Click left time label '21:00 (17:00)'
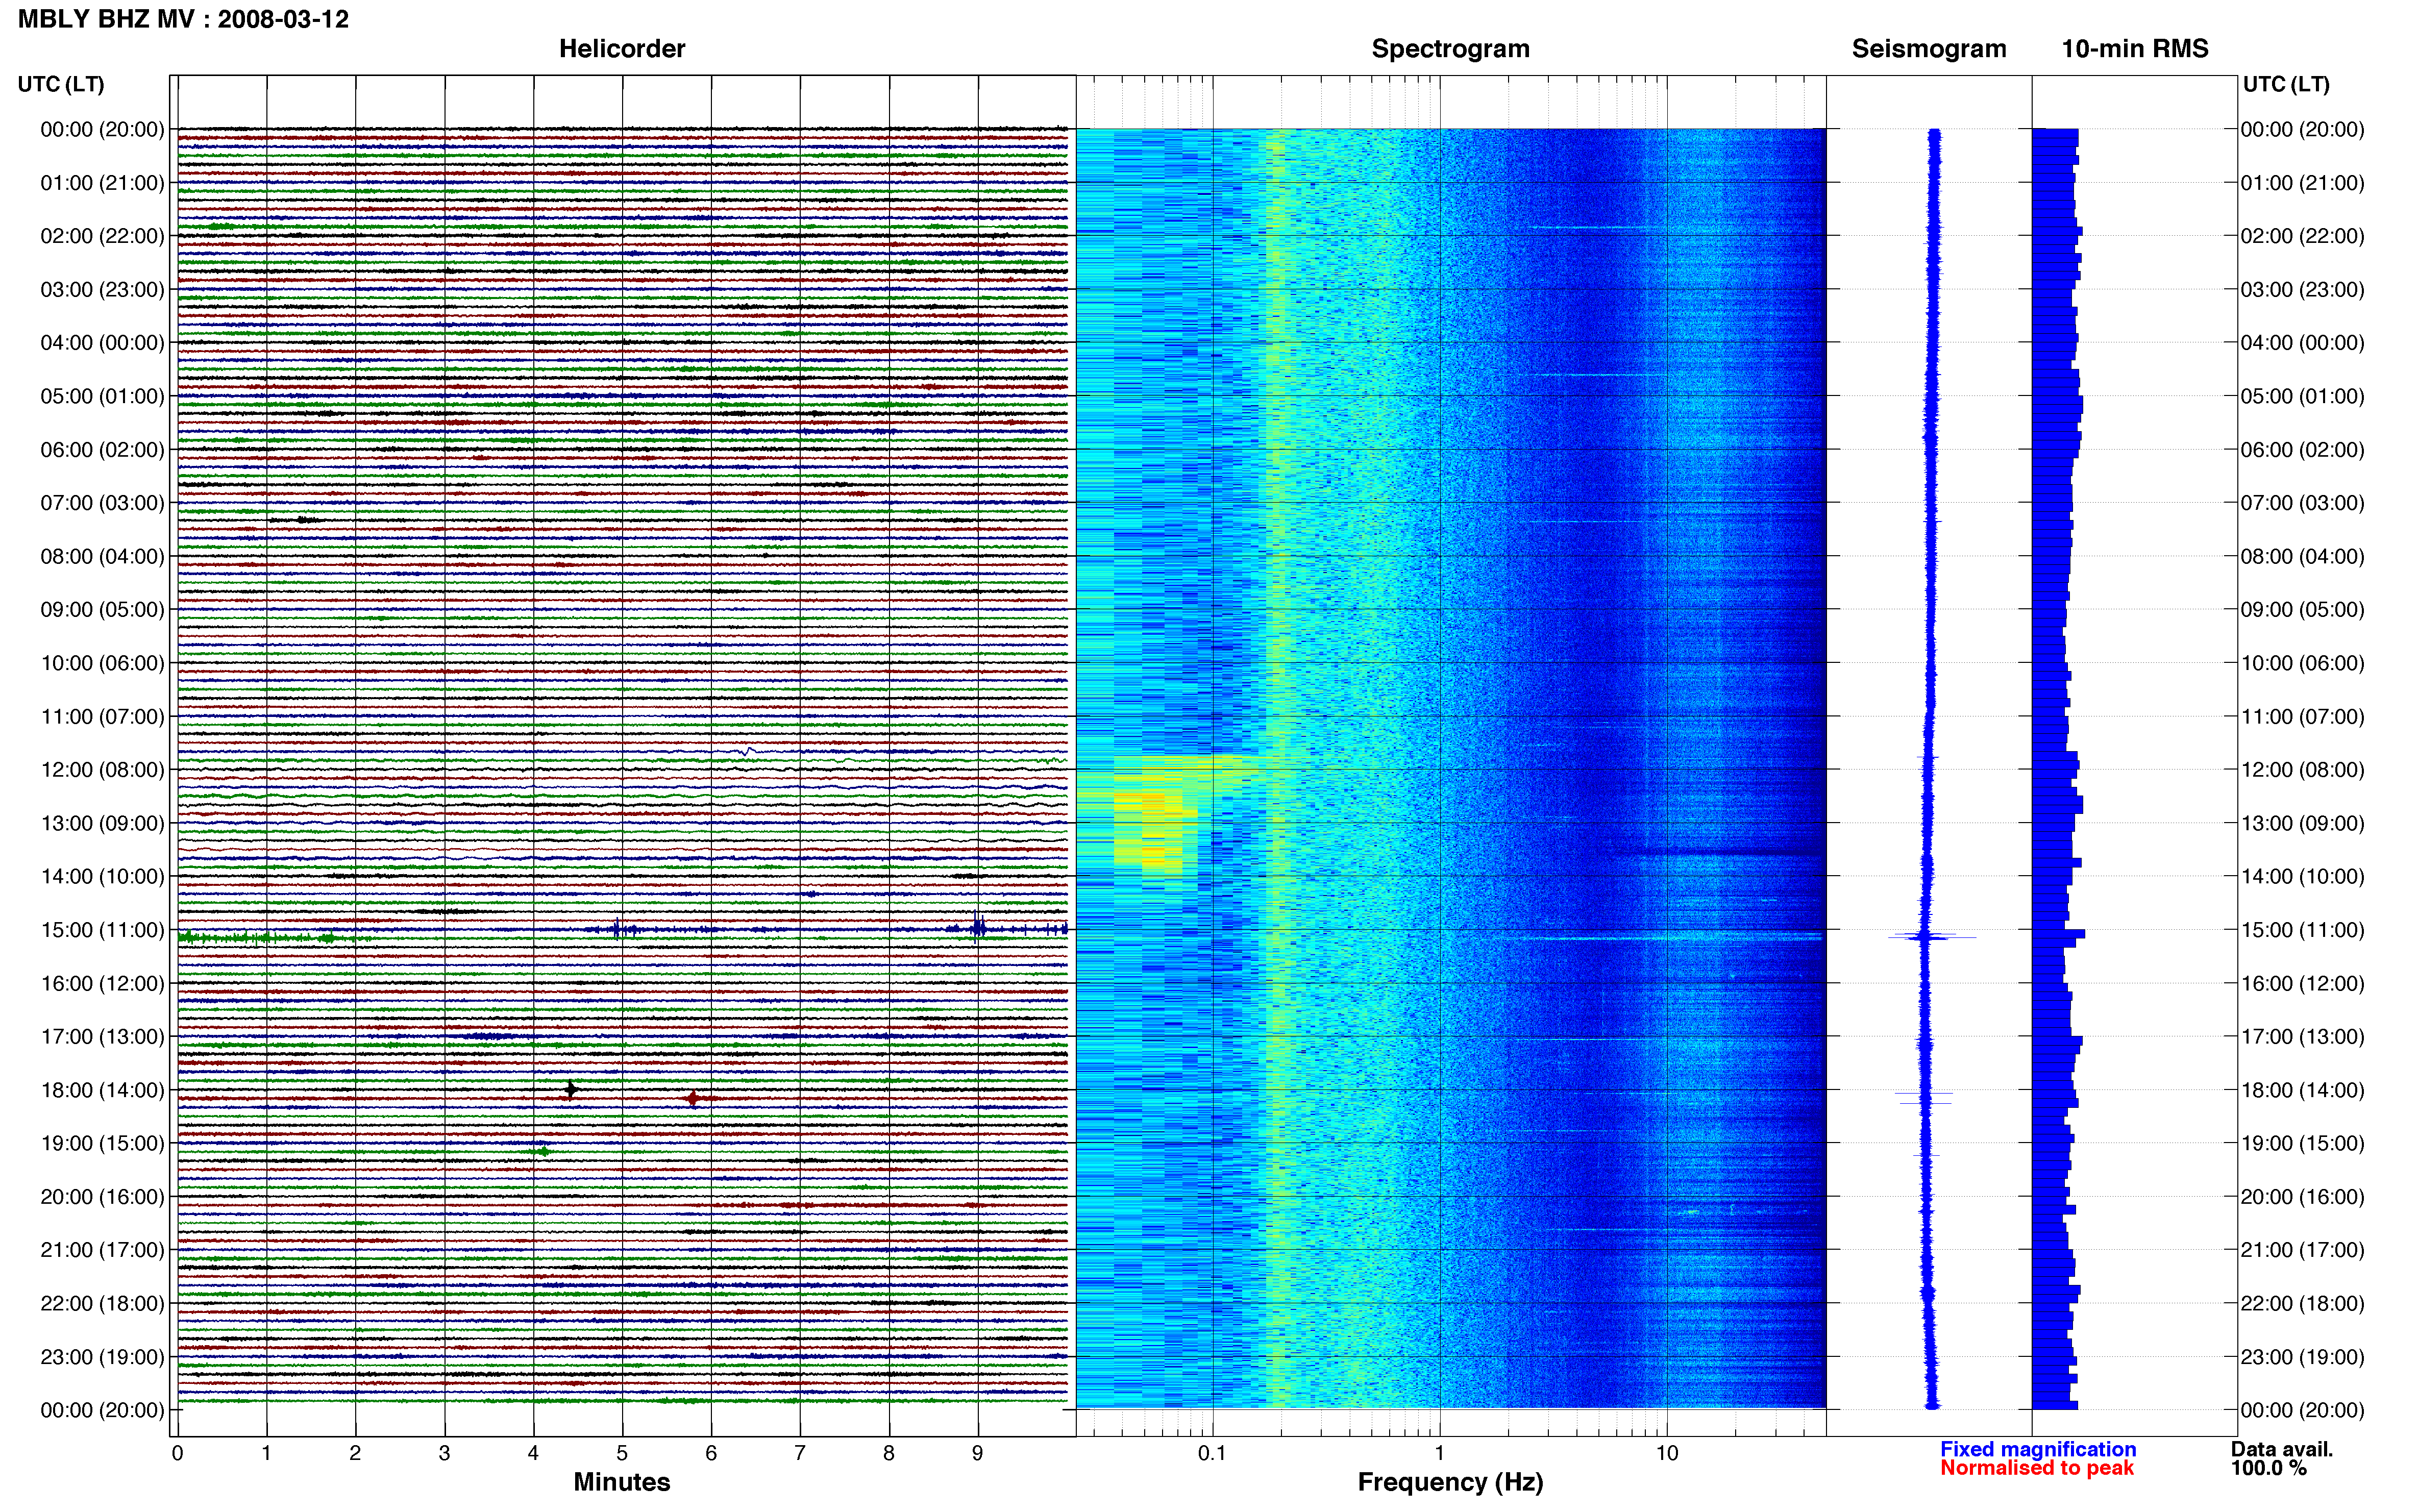 tap(102, 1250)
